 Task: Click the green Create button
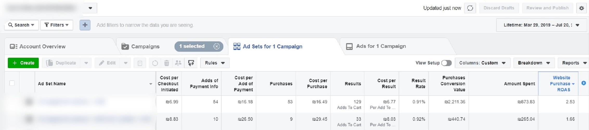click(x=23, y=63)
